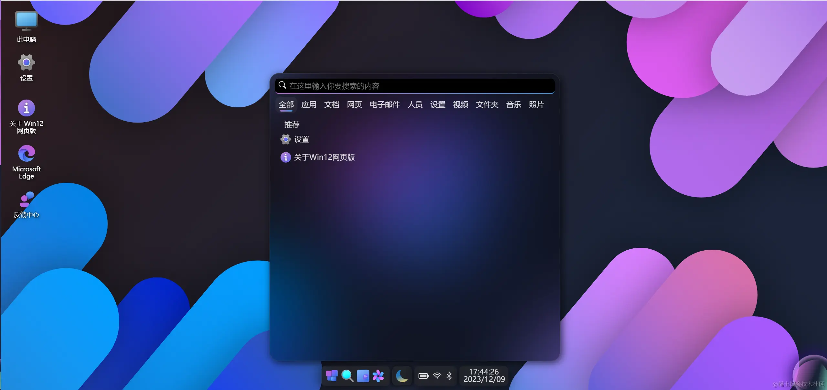The image size is (827, 390).
Task: Open 设置 from the 推荐 results list
Action: 302,139
